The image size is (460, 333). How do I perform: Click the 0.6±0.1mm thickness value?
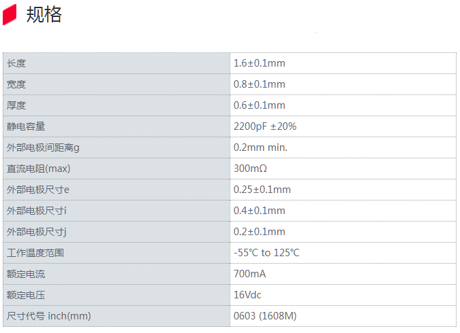pyautogui.click(x=260, y=105)
